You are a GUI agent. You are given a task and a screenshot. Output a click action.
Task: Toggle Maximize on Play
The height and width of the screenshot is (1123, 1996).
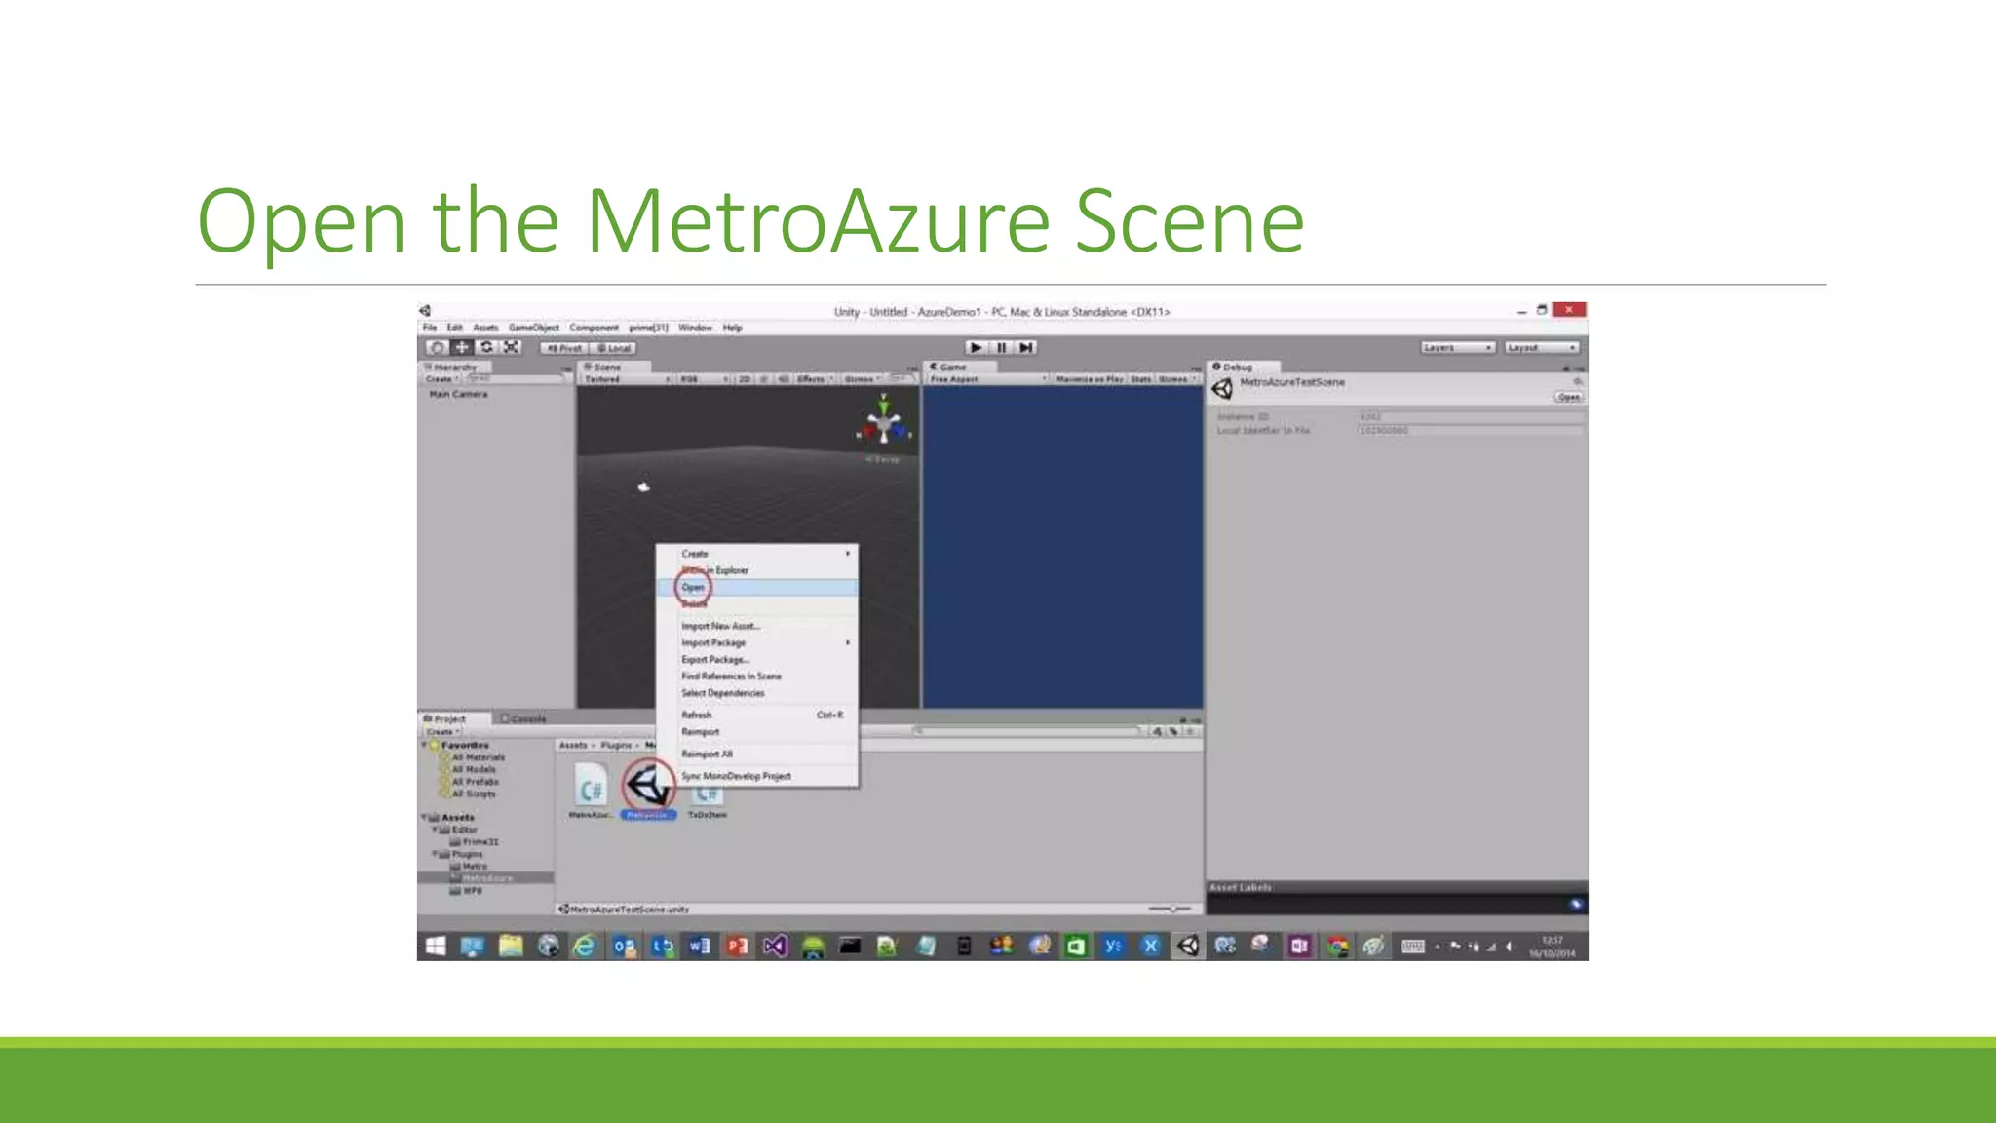click(1090, 379)
